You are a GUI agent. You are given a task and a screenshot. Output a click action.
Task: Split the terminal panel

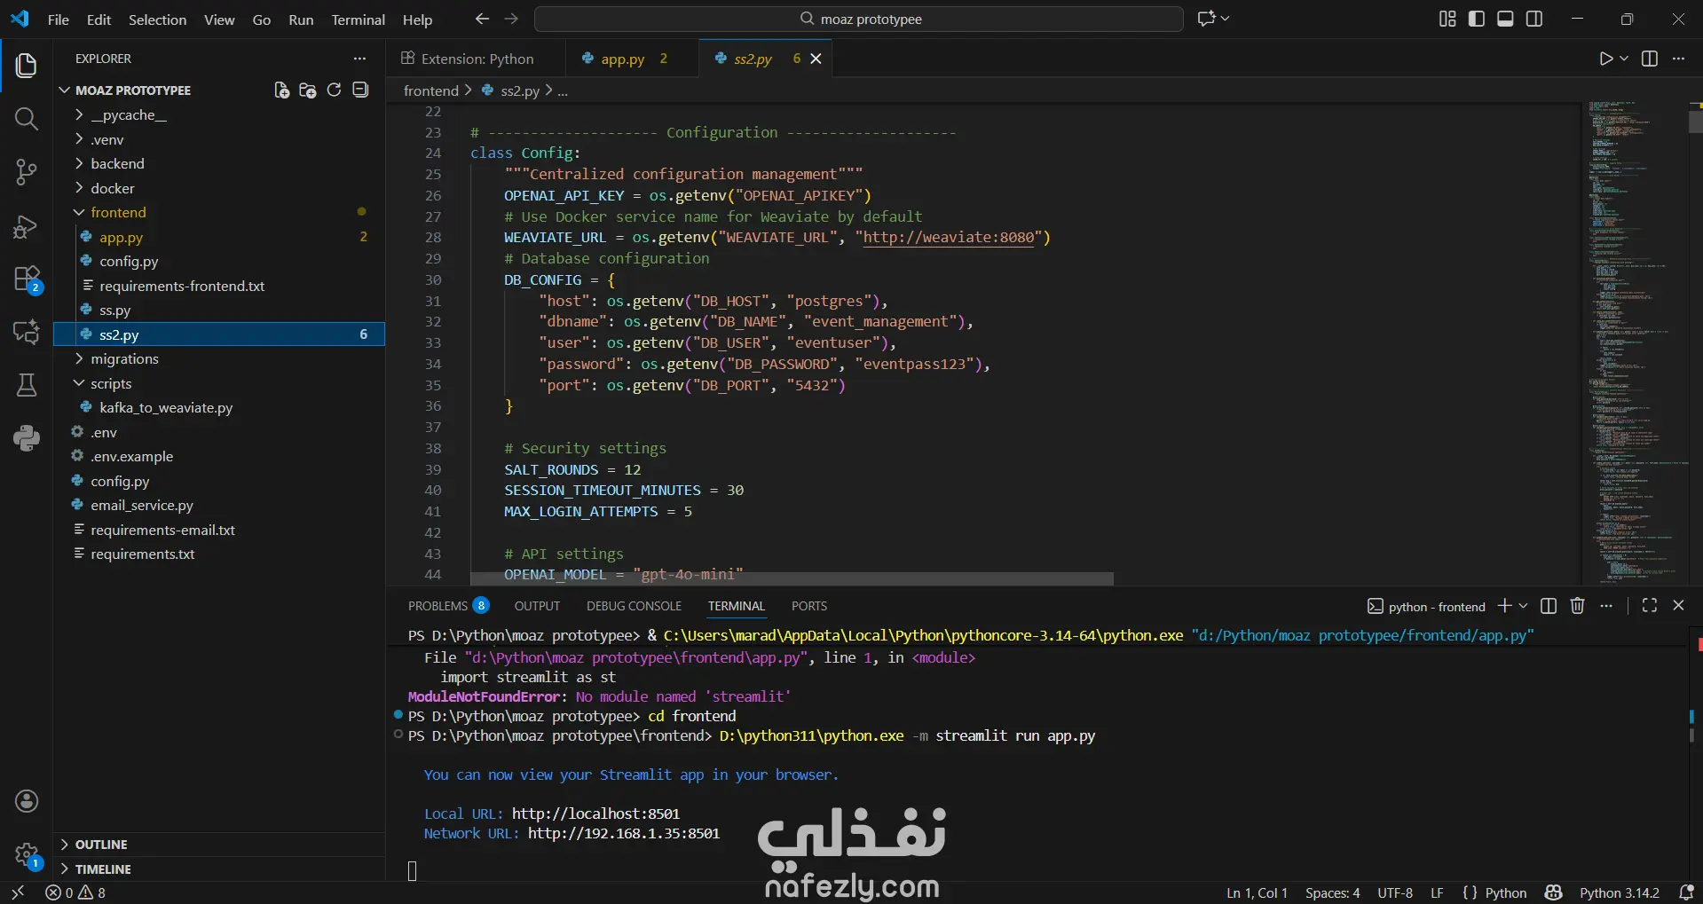1549,606
